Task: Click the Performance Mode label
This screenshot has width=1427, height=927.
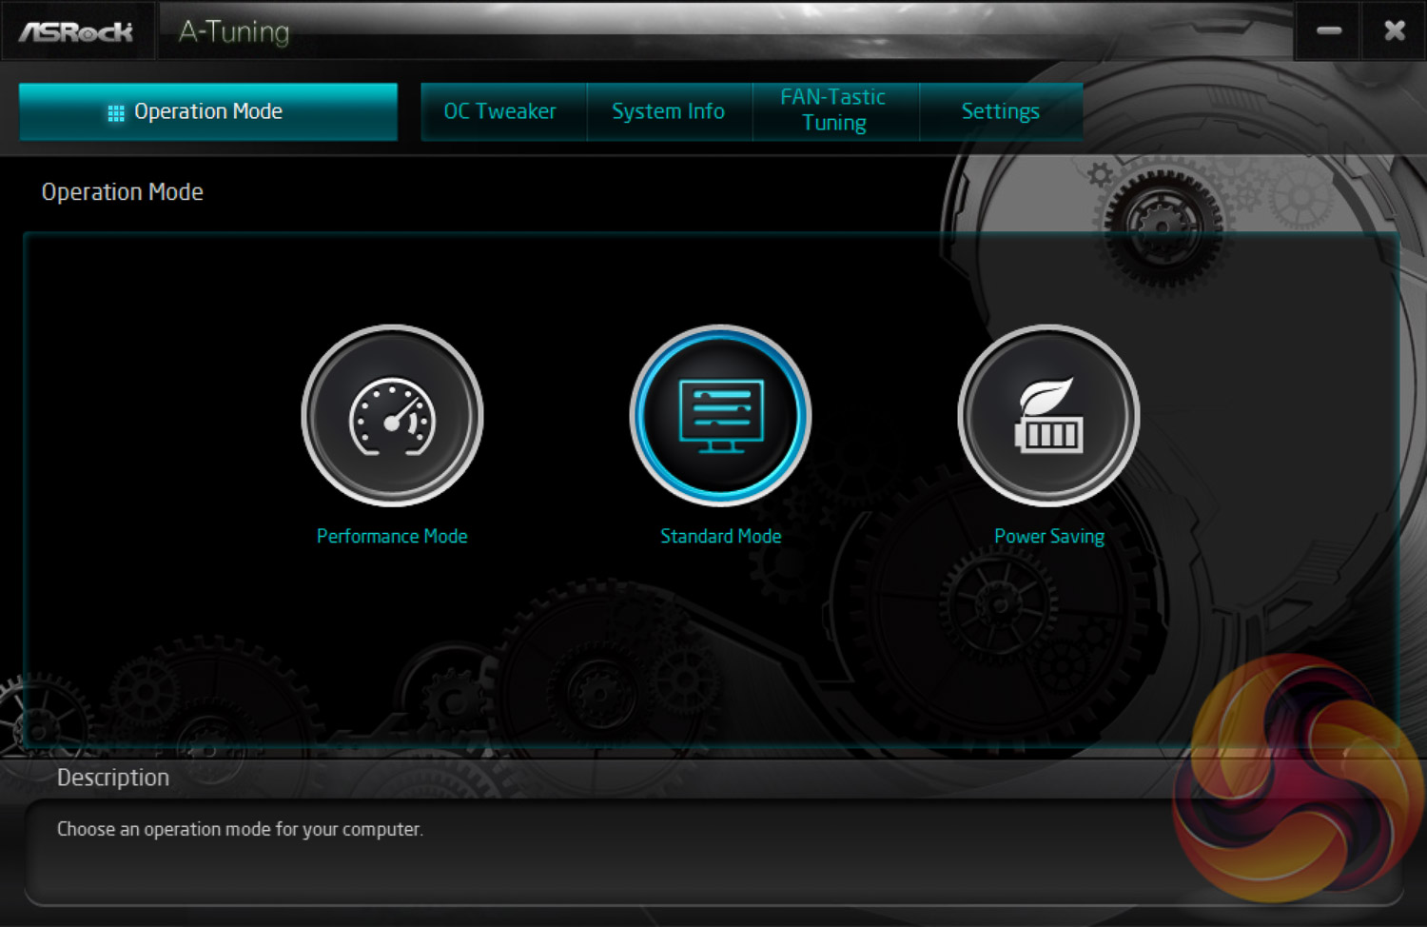Action: [392, 537]
